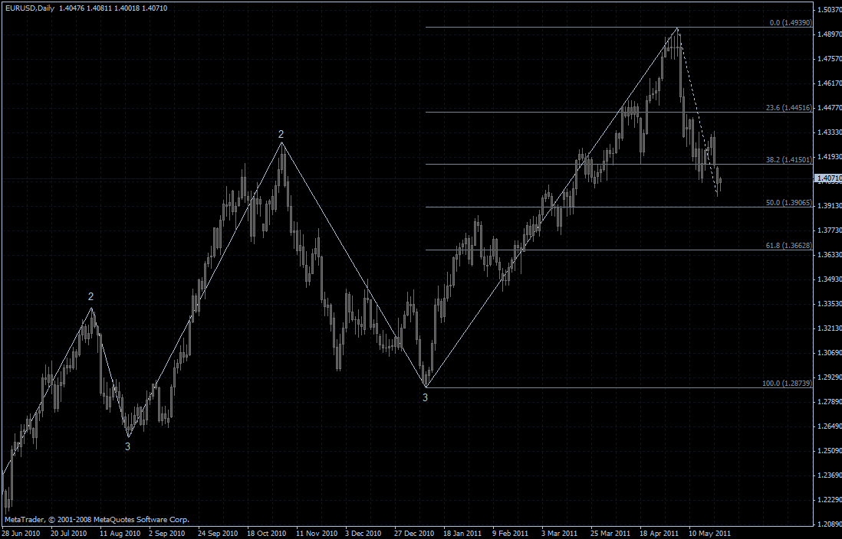Select the 100.0 (1.28739) Fibonacci label
842x539 pixels.
tap(788, 384)
